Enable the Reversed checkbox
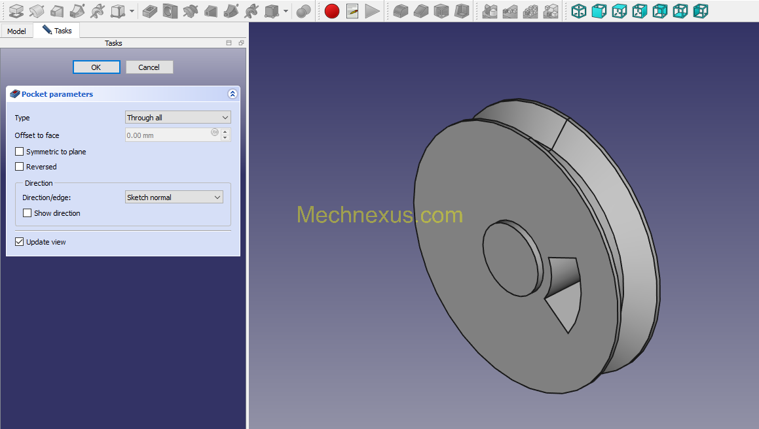Viewport: 759px width, 429px height. click(x=20, y=166)
